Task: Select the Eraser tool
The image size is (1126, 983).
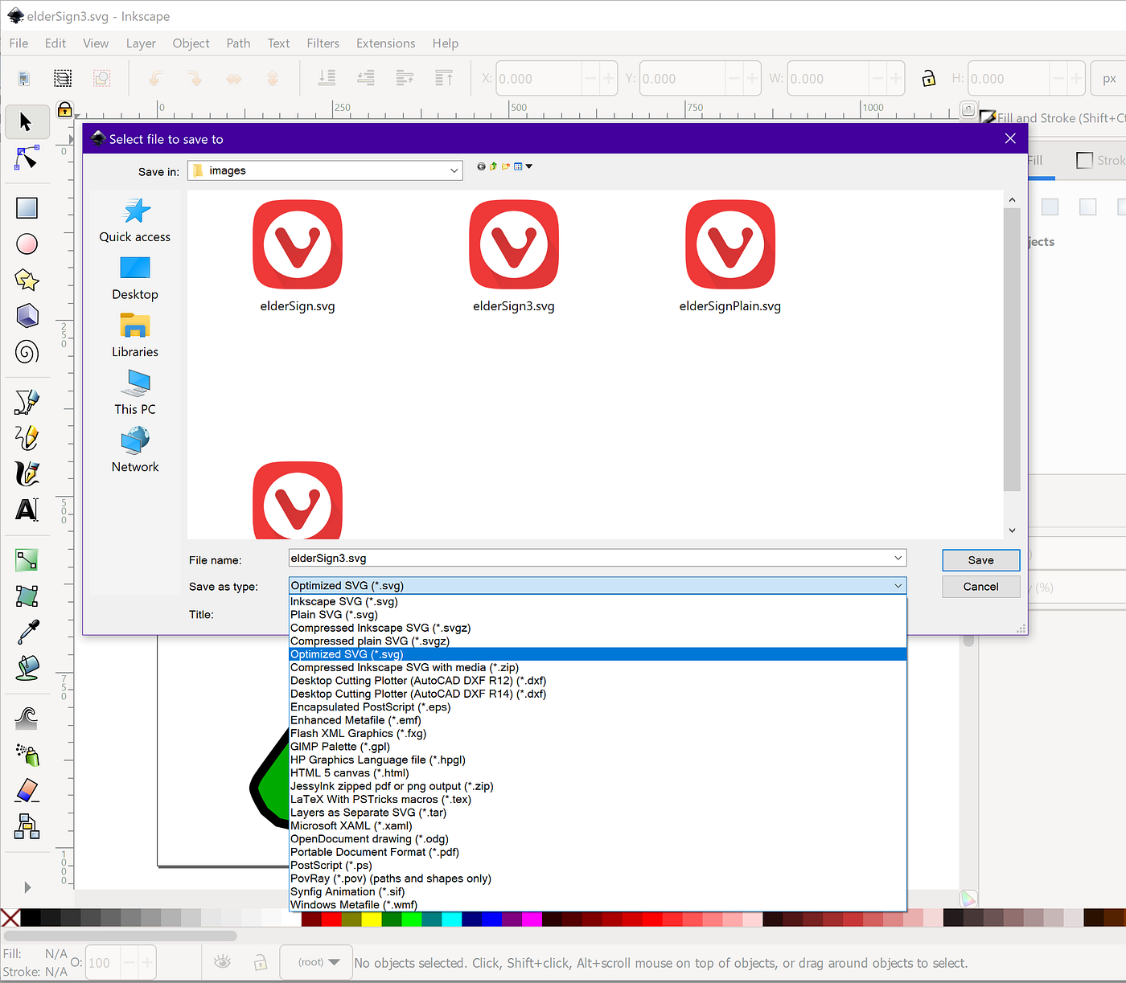Action: tap(27, 790)
